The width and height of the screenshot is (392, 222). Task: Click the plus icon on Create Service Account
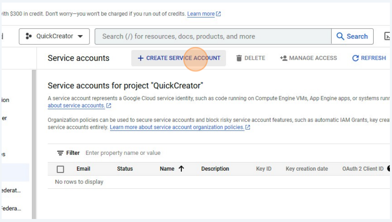(140, 58)
